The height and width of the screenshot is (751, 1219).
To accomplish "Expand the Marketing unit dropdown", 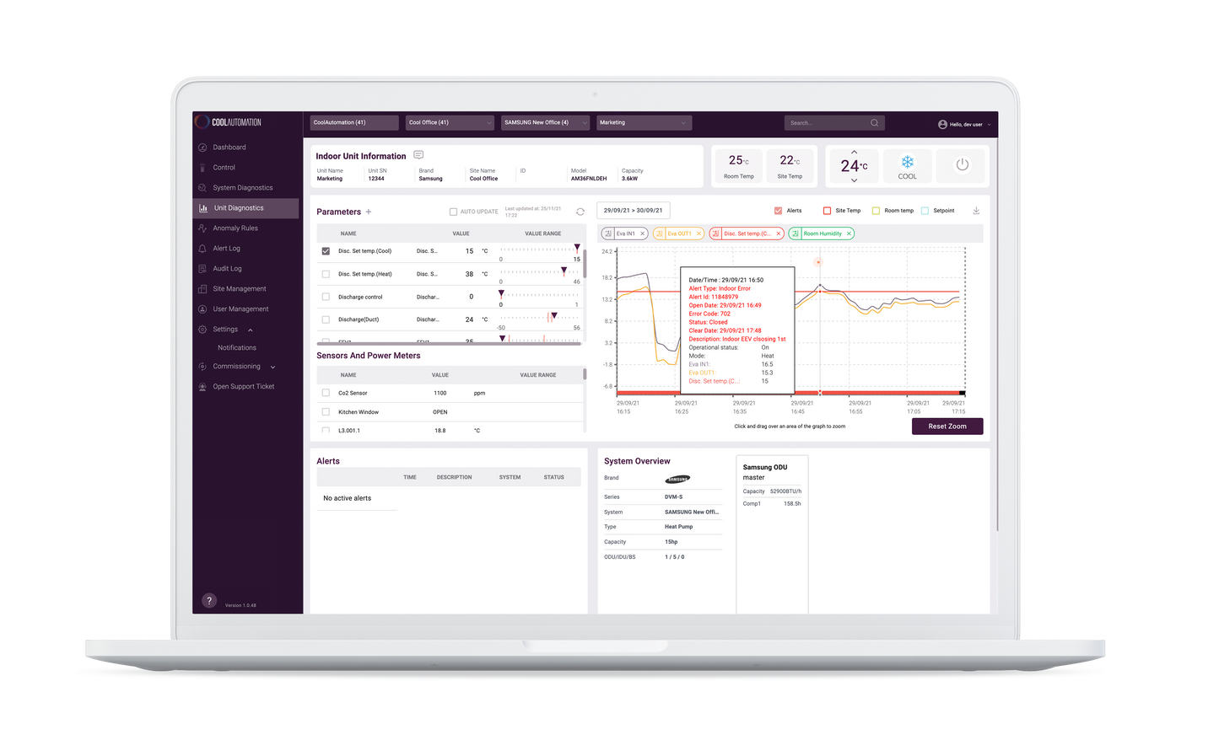I will tap(644, 123).
